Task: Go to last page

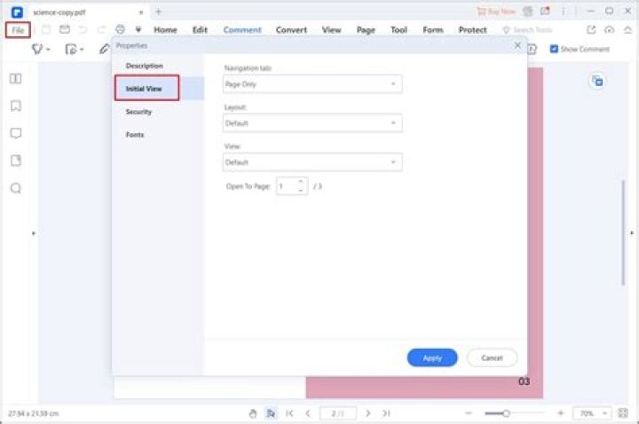Action: coord(386,413)
